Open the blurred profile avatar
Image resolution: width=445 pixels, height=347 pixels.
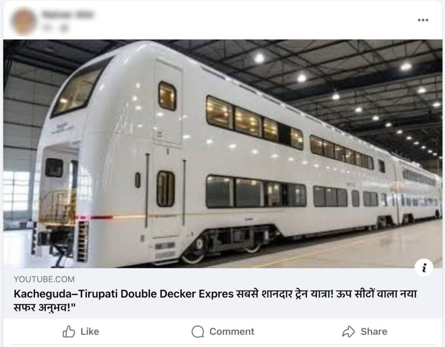tap(23, 22)
